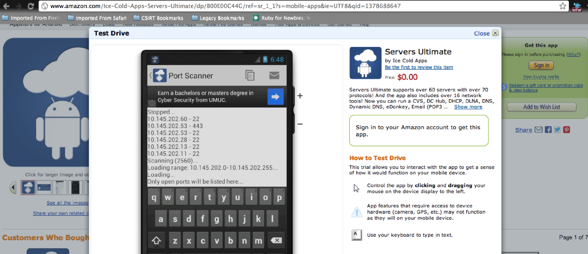Open Imported From Safari bookmarks folder
Screen dimensions: 588x254
[97, 18]
